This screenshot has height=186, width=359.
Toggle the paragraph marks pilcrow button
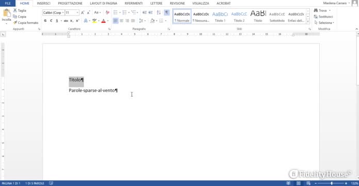tap(167, 12)
